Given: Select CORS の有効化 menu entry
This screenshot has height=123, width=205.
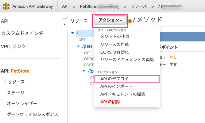Looking at the screenshot, I should [115, 52].
